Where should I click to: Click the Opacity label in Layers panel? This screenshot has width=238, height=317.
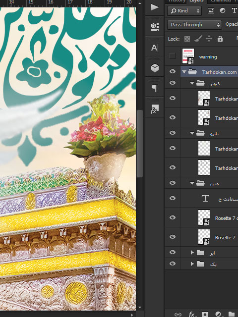(x=232, y=24)
